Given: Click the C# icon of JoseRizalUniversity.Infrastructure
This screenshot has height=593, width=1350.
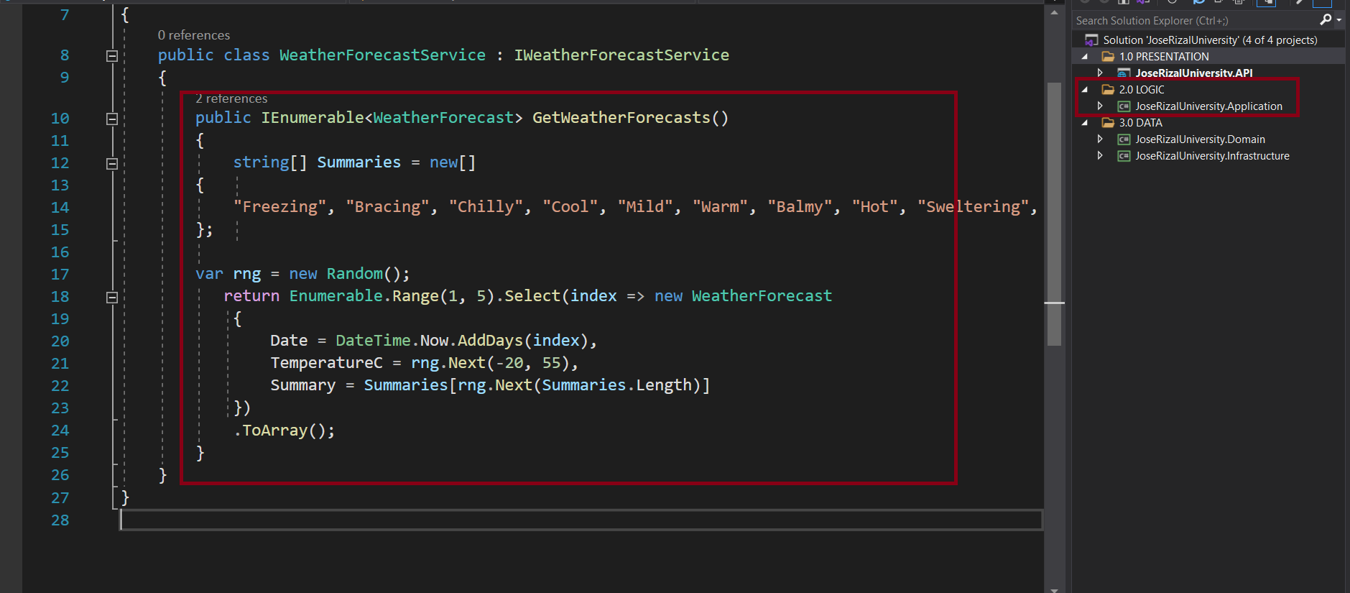Looking at the screenshot, I should pos(1124,156).
